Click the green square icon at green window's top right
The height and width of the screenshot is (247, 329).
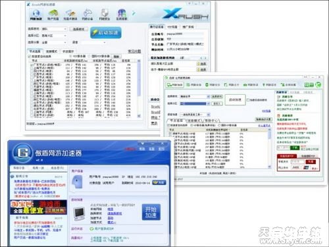click(309, 85)
